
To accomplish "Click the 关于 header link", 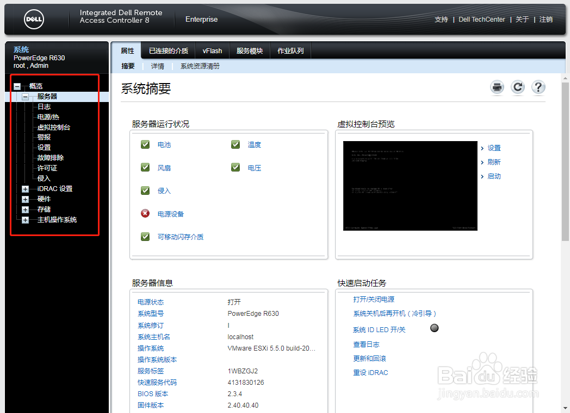I will pos(522,19).
